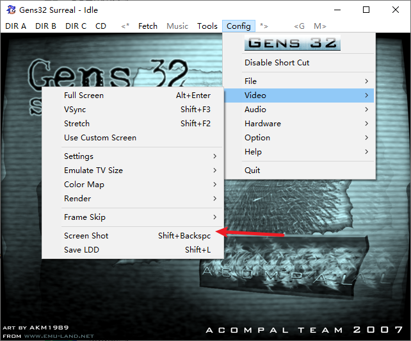Open the Audio submenu

(299, 110)
